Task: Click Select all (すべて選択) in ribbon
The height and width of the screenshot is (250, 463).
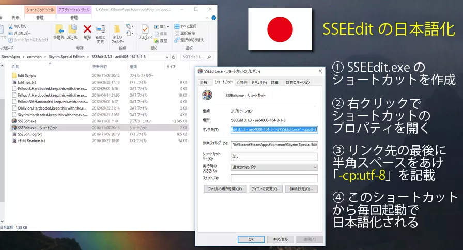Action: pyautogui.click(x=186, y=26)
